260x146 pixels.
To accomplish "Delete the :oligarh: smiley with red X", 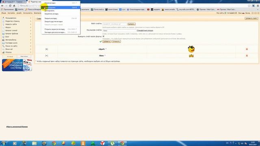I will [x=247, y=49].
